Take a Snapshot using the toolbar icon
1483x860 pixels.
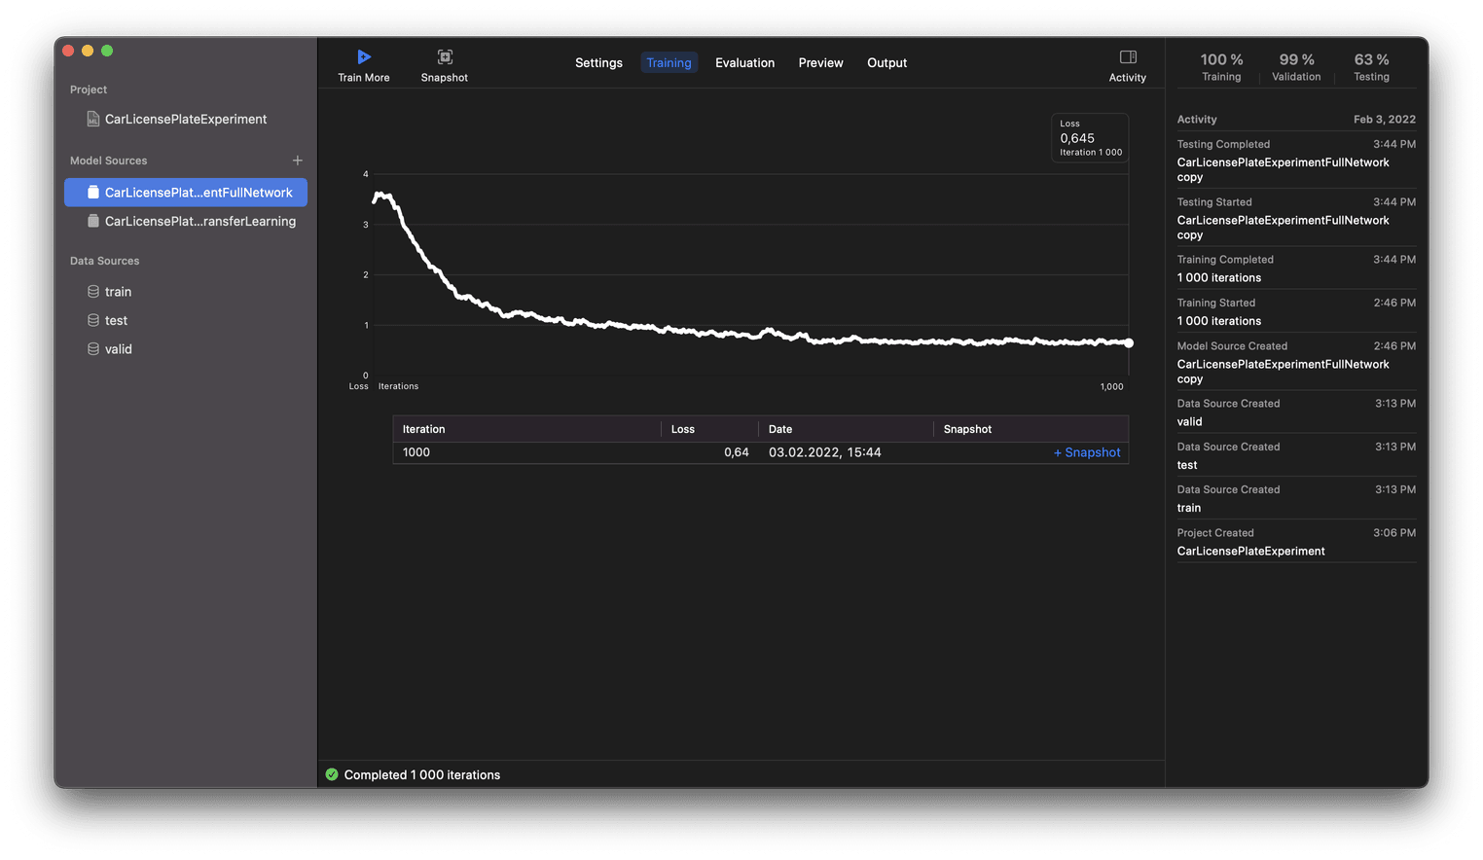(x=444, y=62)
